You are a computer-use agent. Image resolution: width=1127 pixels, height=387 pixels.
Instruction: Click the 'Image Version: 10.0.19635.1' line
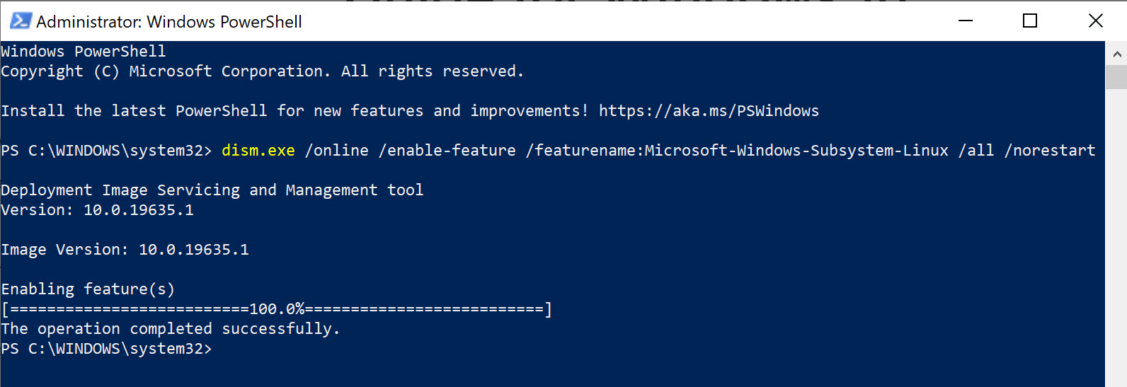125,250
